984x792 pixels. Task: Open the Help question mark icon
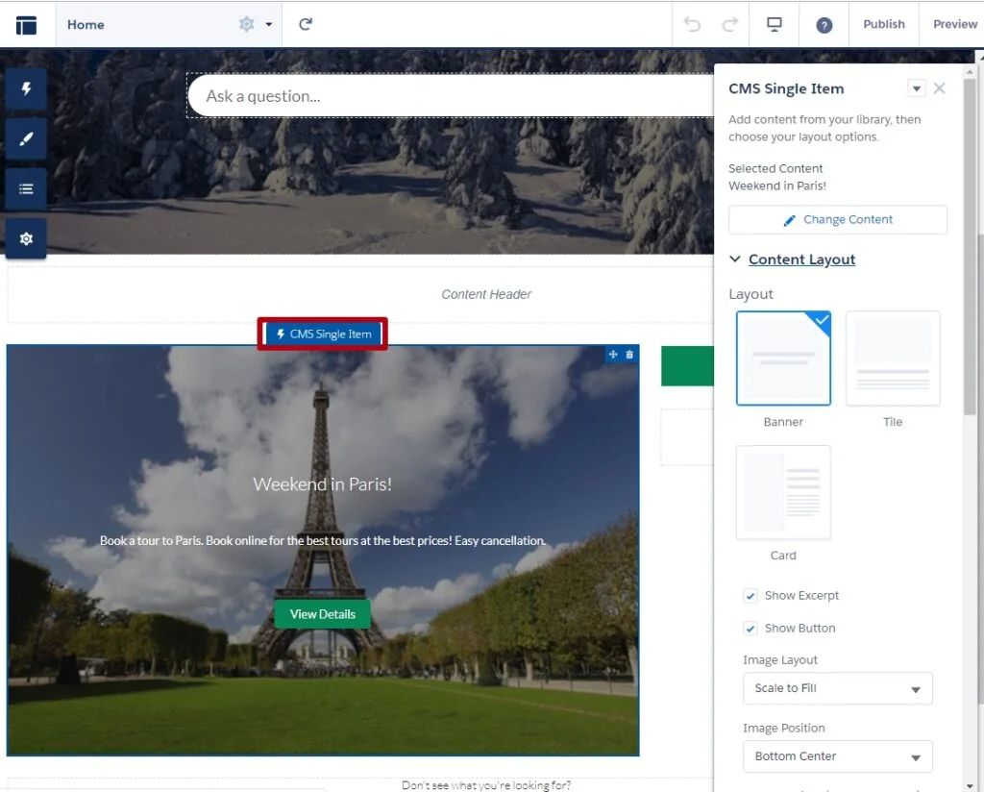point(824,25)
